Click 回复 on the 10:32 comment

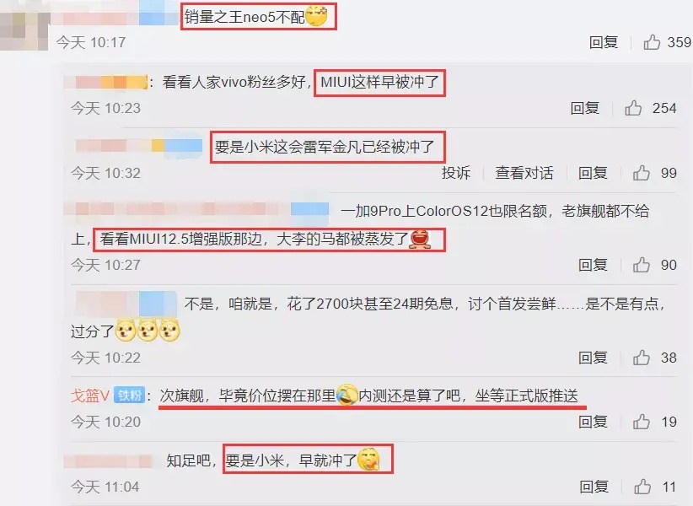tap(593, 173)
